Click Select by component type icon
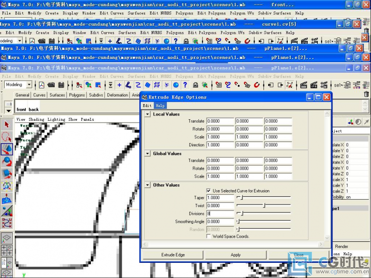The height and width of the screenshot is (278, 371). [98, 85]
